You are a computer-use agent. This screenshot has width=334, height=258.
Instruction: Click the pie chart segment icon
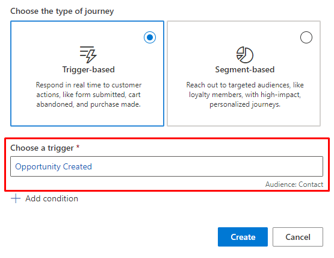tap(245, 55)
